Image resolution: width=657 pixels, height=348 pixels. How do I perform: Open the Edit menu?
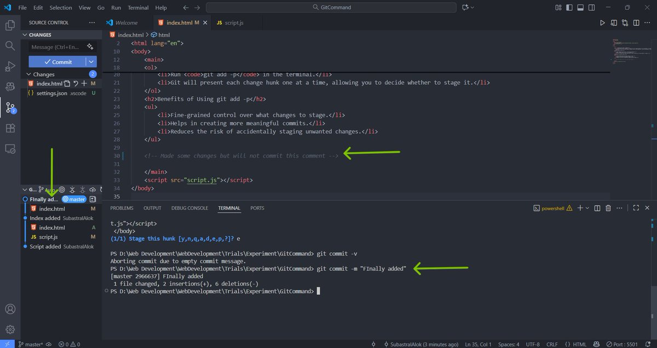38,8
